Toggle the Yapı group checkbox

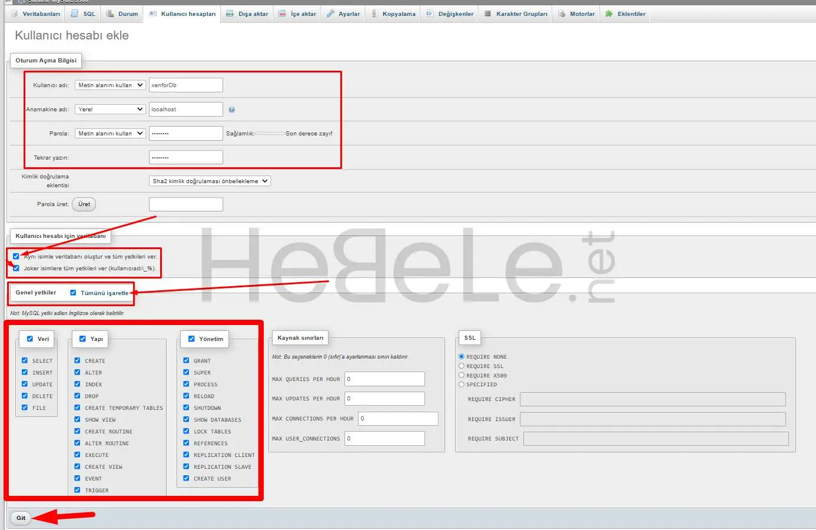[82, 339]
